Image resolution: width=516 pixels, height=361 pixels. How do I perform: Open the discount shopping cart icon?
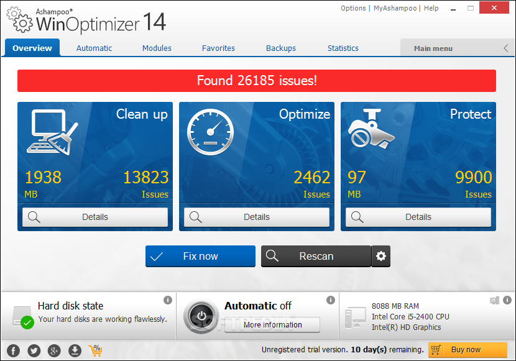tap(96, 350)
